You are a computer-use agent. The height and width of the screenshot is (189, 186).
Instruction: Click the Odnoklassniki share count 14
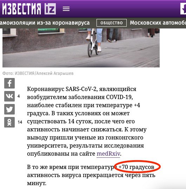[20, 122]
